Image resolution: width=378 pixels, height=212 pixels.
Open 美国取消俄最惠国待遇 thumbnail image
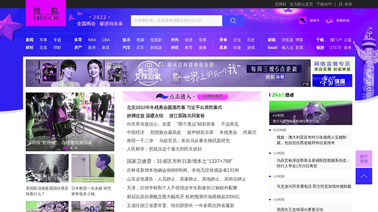47,168
